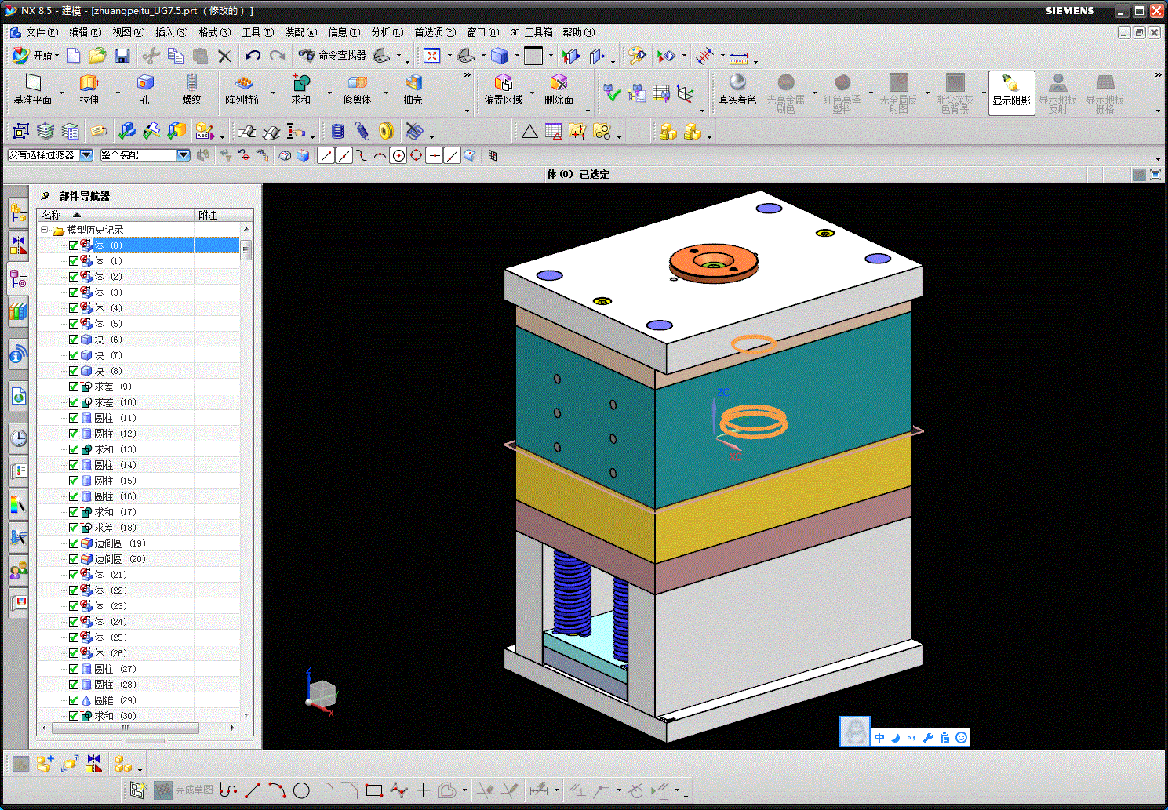Open the 分析(L) menu

[387, 32]
